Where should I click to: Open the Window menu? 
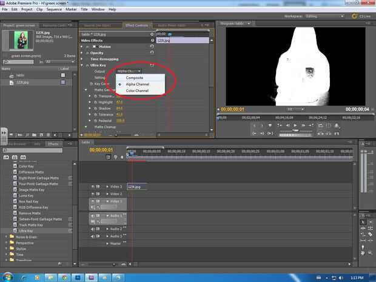[98, 9]
